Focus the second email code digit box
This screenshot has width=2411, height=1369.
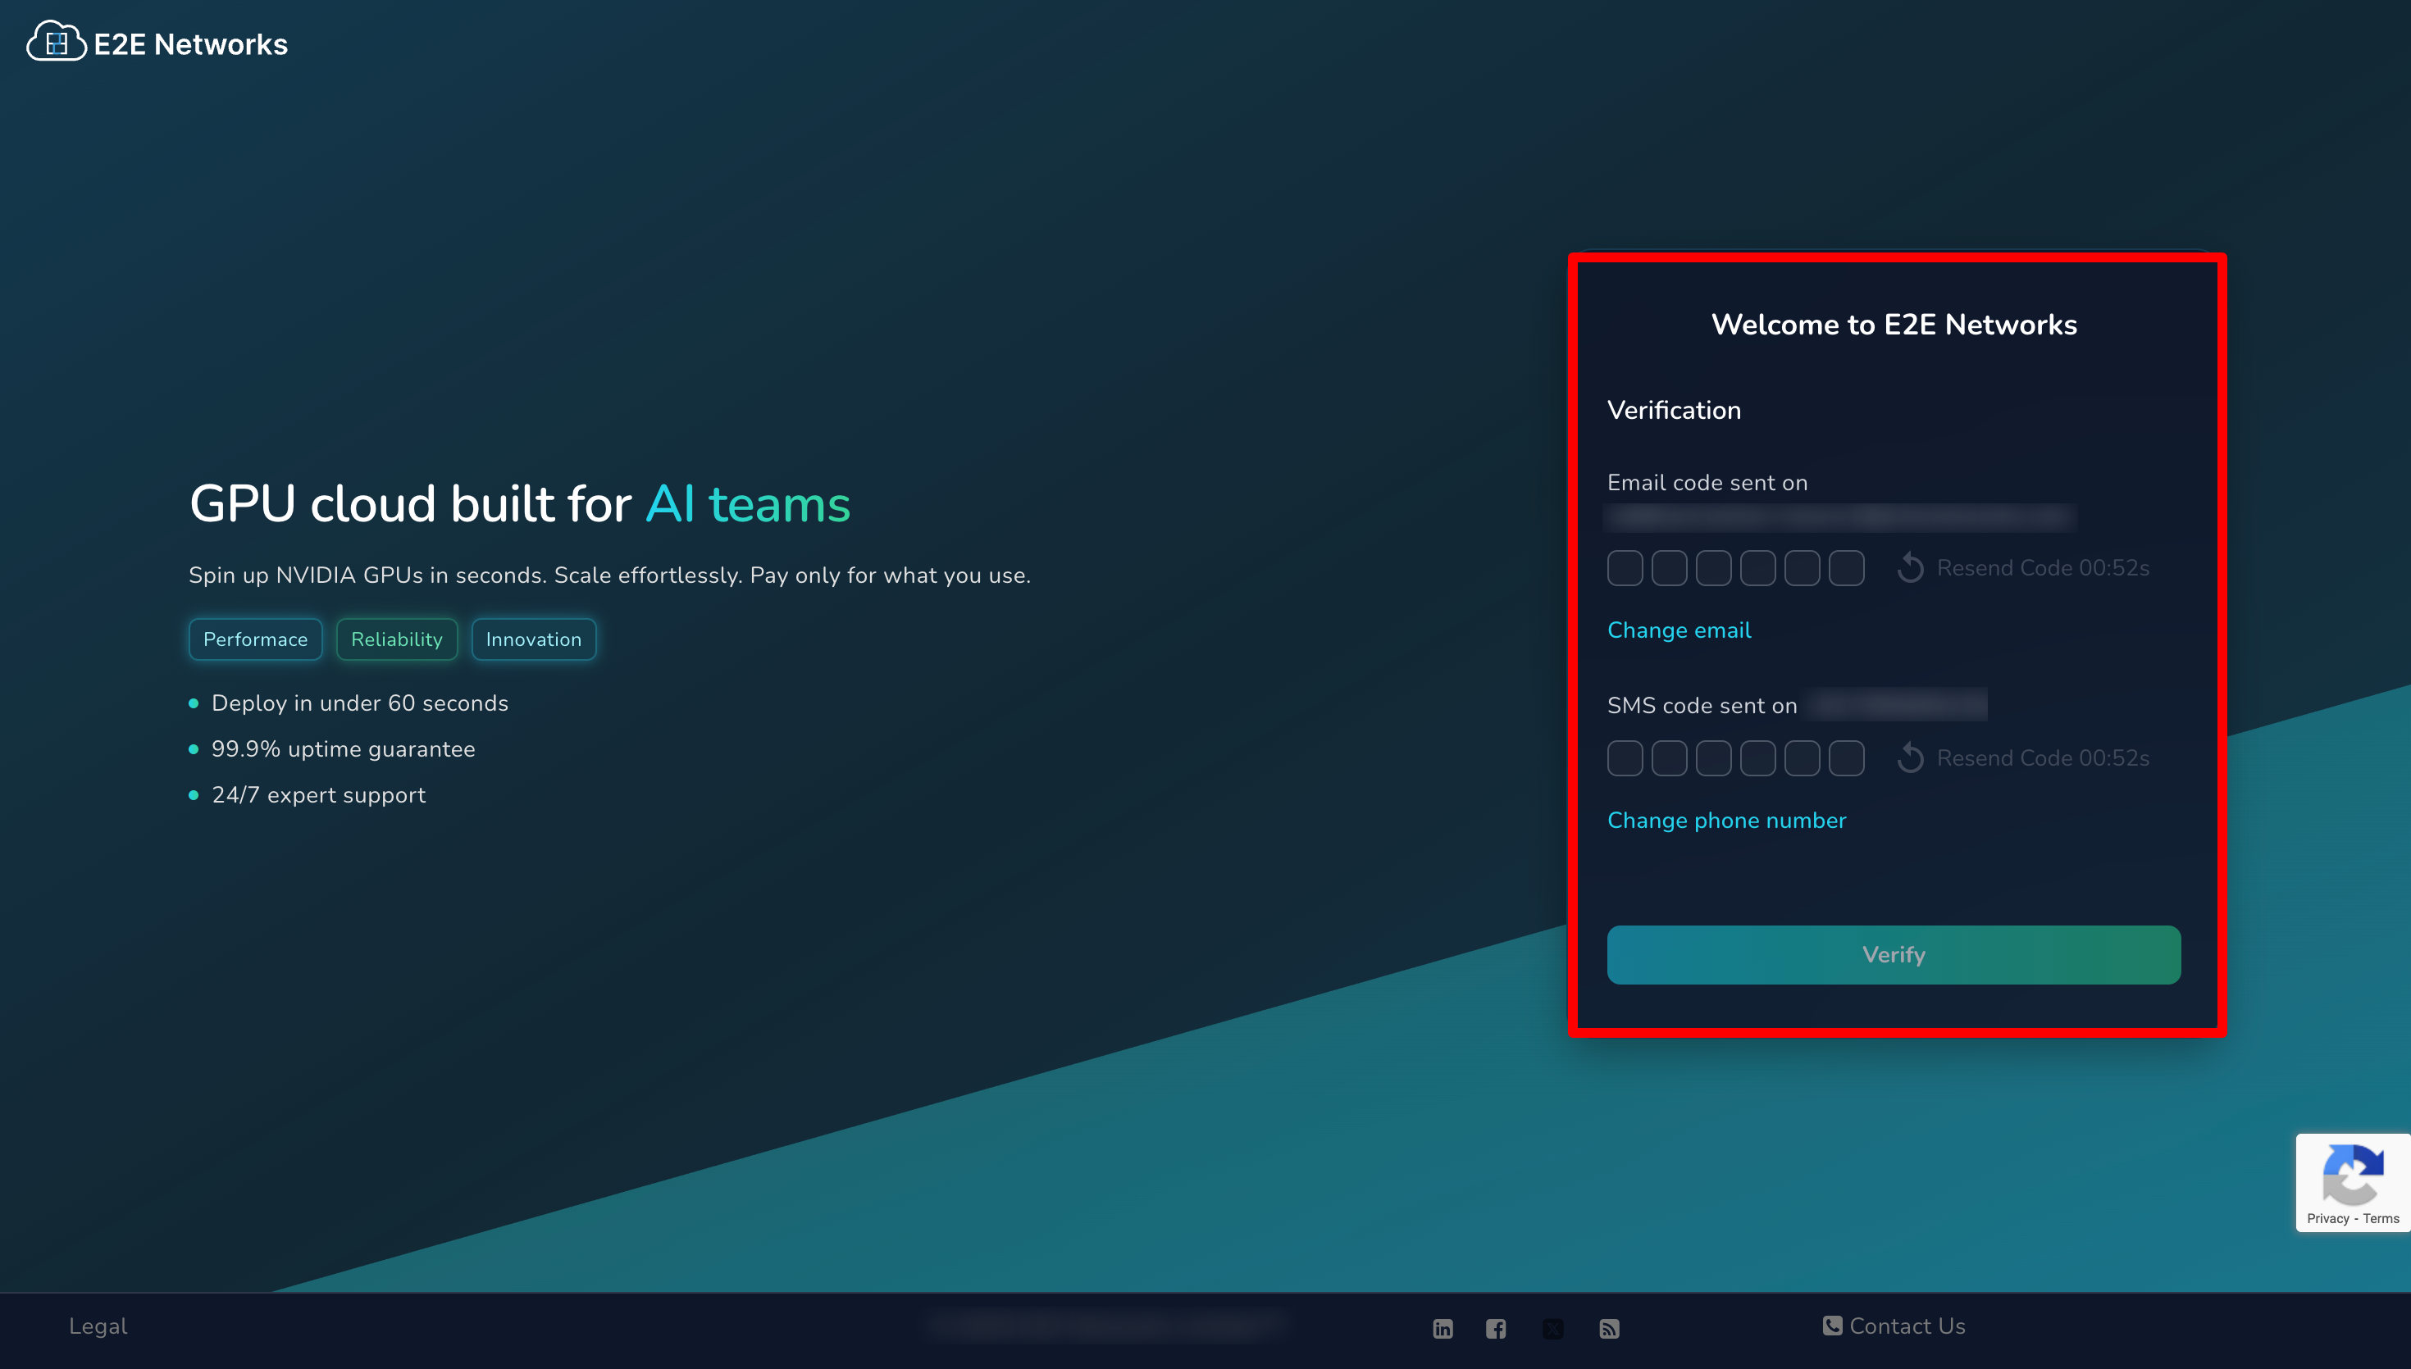click(1669, 568)
